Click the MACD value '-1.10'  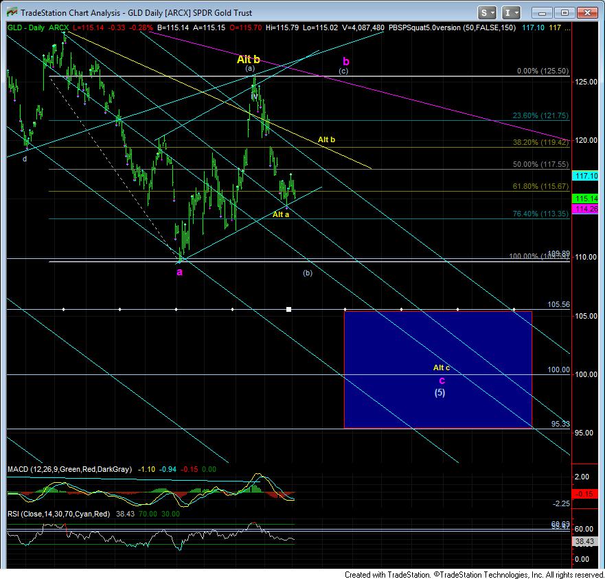pyautogui.click(x=147, y=470)
